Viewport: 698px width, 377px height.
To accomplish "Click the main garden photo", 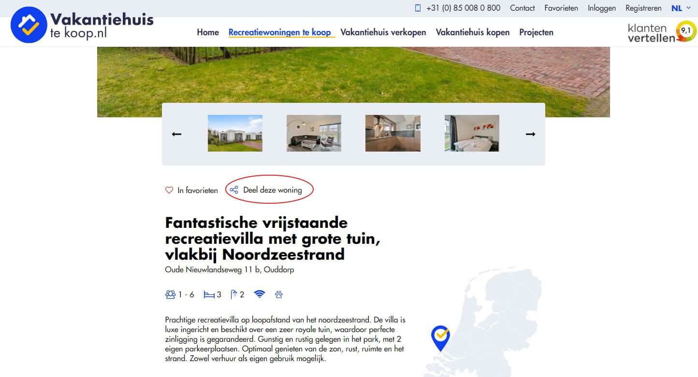I will (x=353, y=75).
